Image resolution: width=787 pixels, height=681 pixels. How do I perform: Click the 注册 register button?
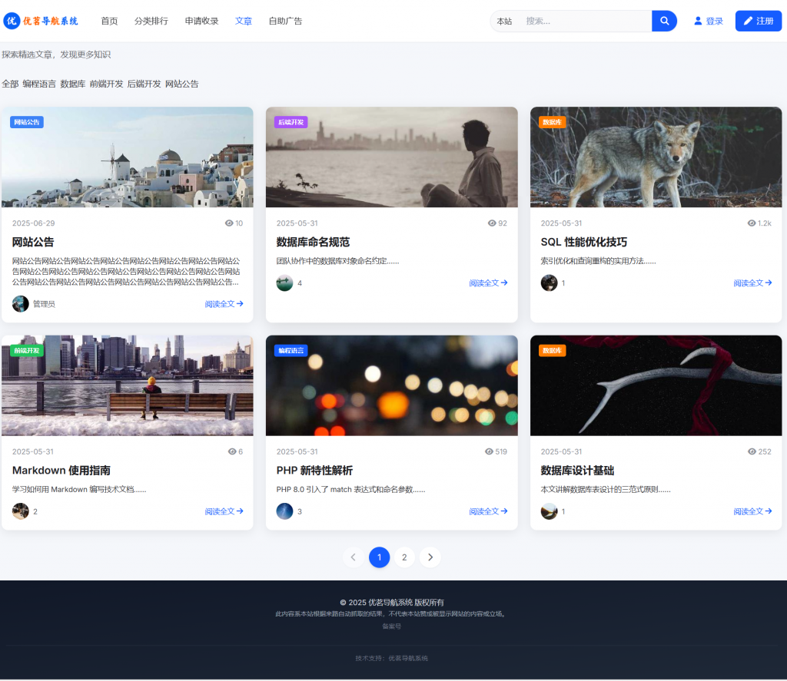(x=758, y=21)
